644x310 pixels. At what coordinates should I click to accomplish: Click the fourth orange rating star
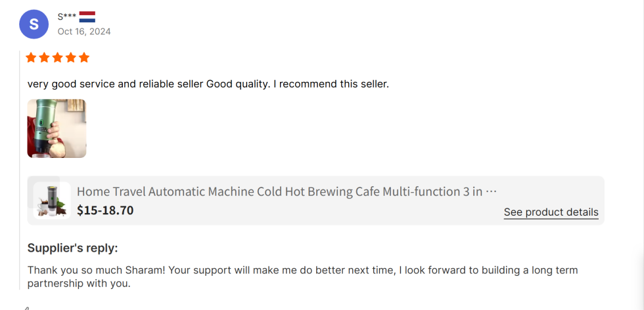pos(71,58)
